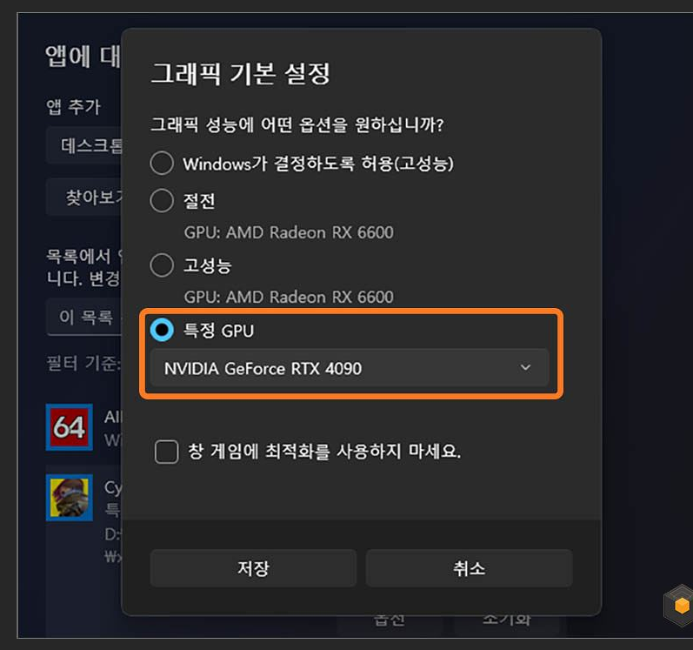This screenshot has width=693, height=650.
Task: Click the 취소 cancel button
Action: tap(469, 568)
